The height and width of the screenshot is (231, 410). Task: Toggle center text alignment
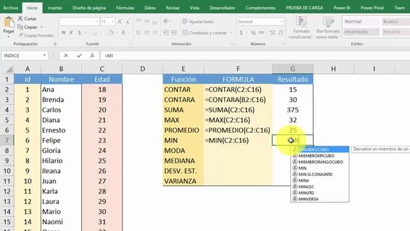(x=147, y=33)
